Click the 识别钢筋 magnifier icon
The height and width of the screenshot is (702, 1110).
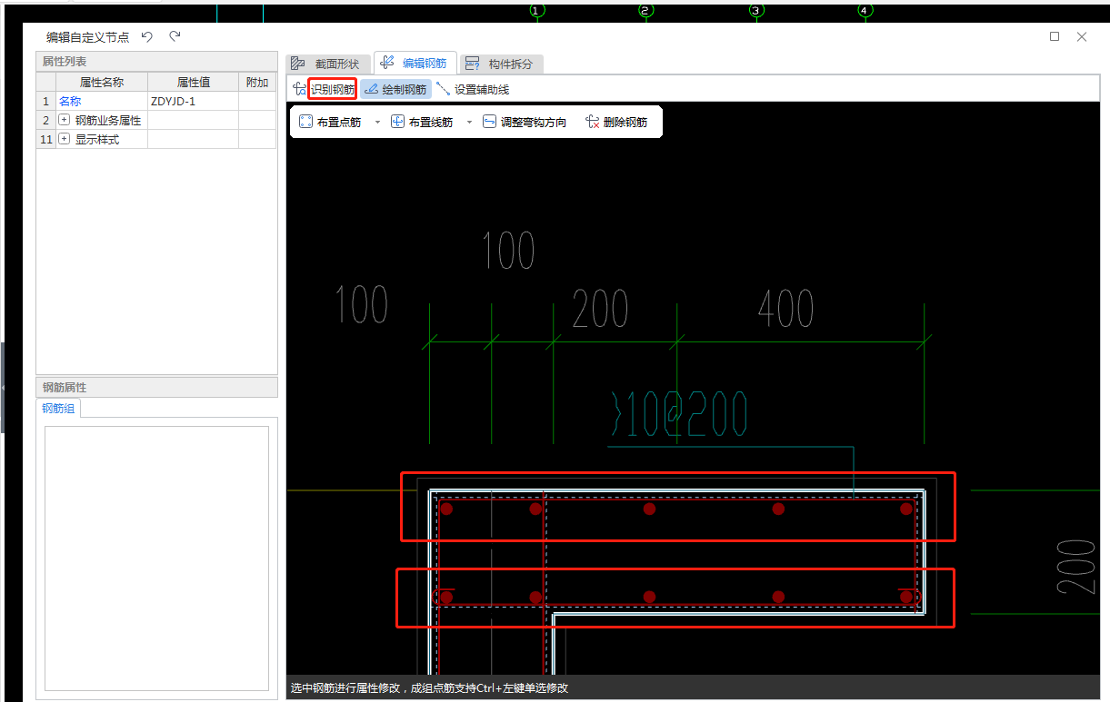[x=300, y=89]
